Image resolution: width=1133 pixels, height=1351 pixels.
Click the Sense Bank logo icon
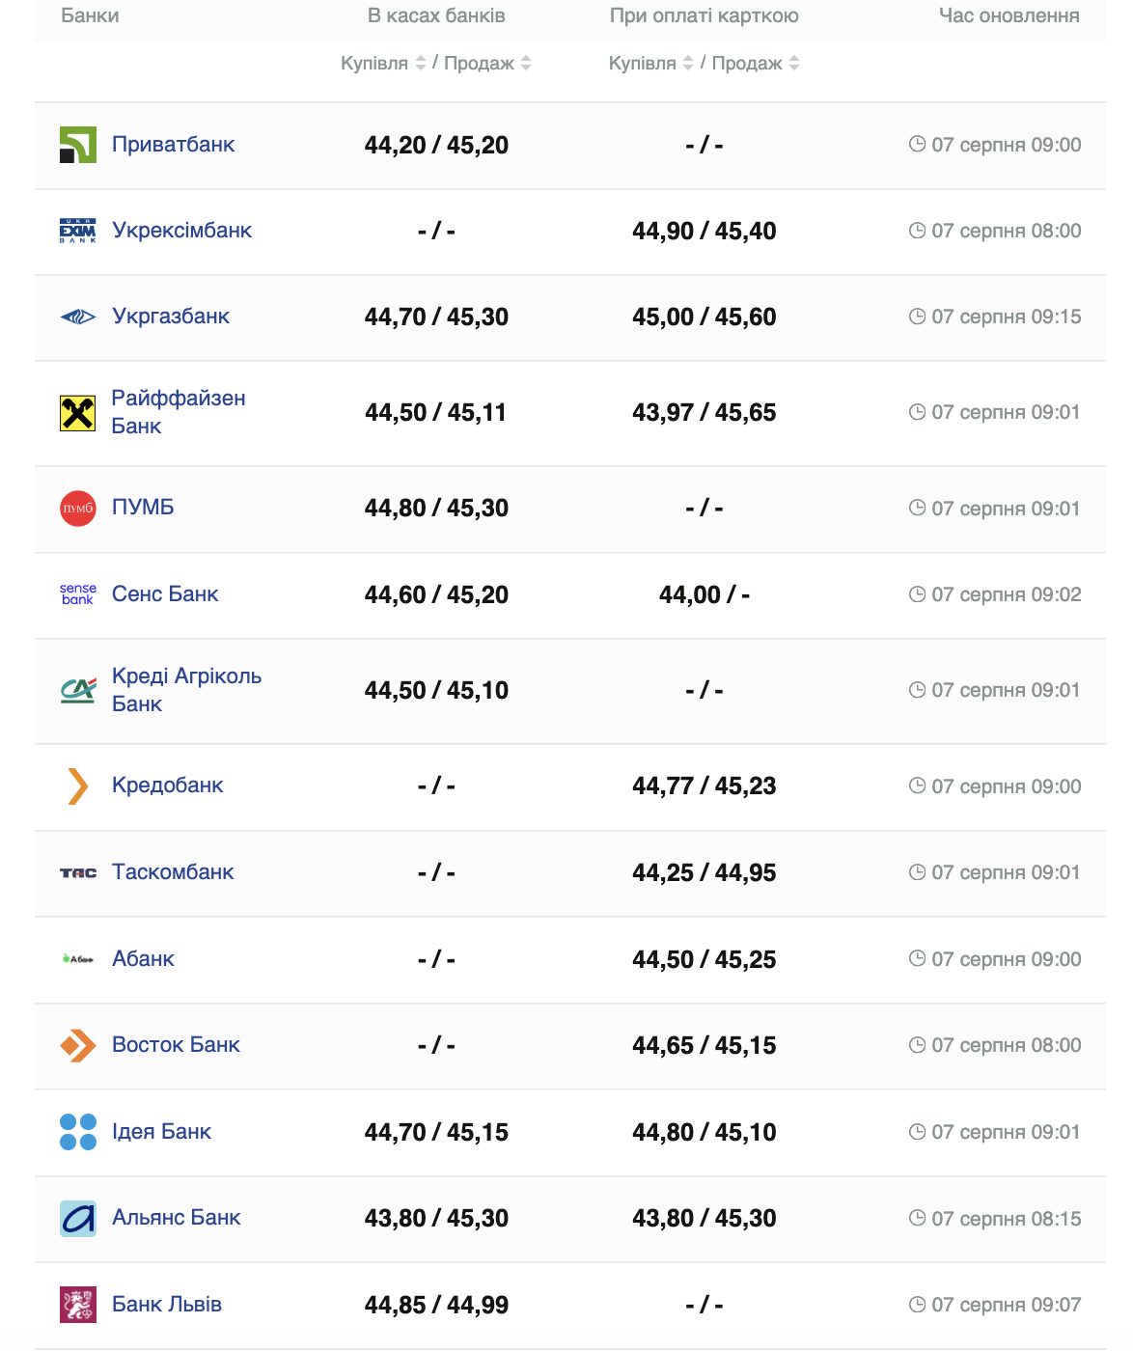tap(78, 594)
